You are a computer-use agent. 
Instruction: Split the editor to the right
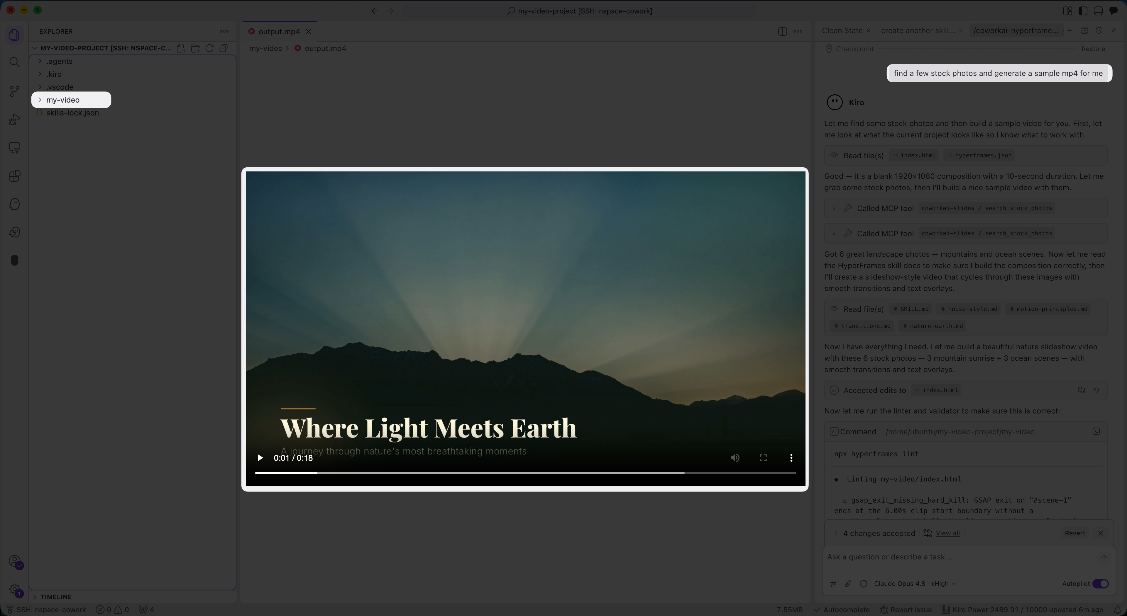[782, 31]
